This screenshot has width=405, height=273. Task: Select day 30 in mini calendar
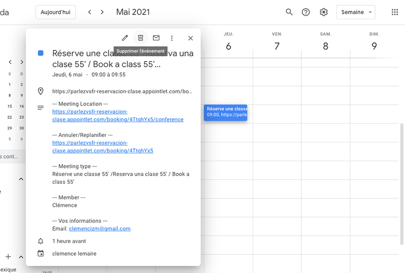[x=22, y=128]
